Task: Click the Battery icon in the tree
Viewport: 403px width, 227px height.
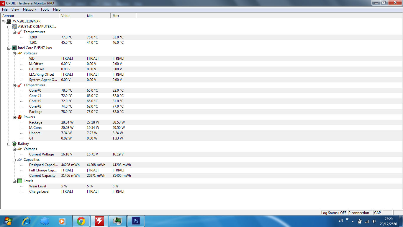Action: (x=14, y=144)
